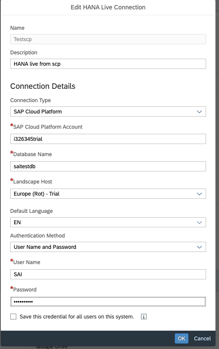Image resolution: width=219 pixels, height=349 pixels.
Task: Focus the Password input field
Action: coord(108,302)
